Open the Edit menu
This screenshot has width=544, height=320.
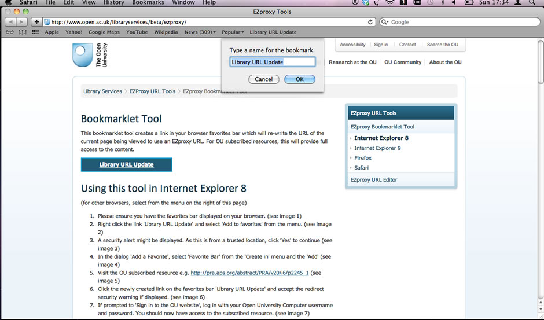69,2
